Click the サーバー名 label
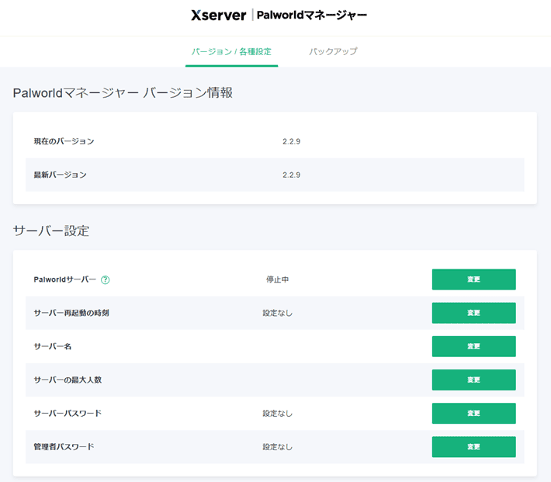This screenshot has width=551, height=482. (53, 346)
